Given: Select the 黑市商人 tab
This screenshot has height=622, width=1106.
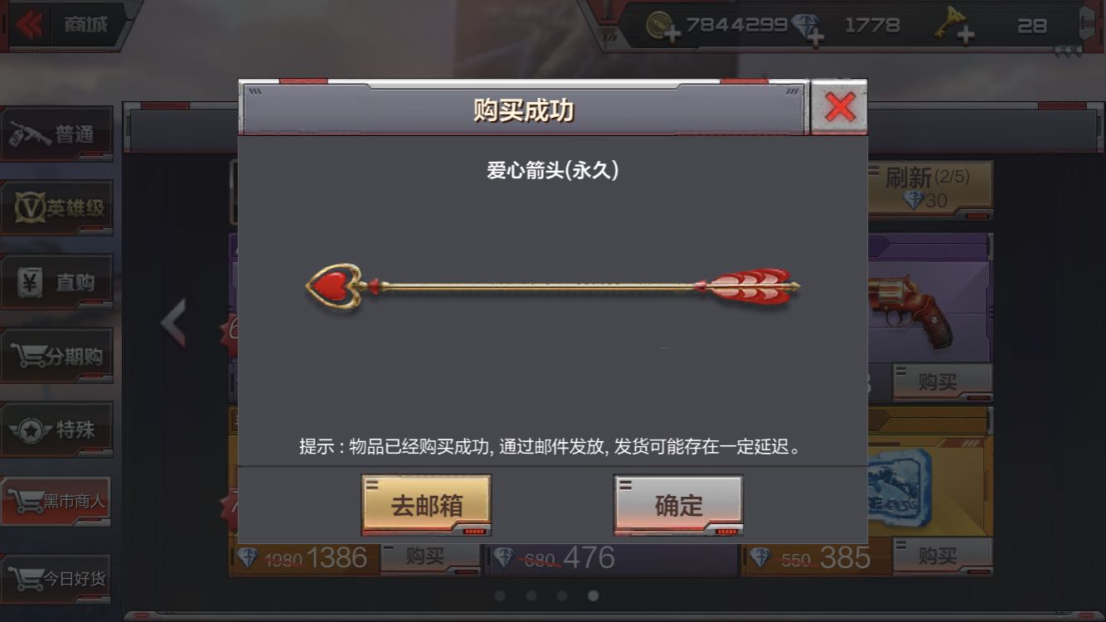Looking at the screenshot, I should (56, 501).
